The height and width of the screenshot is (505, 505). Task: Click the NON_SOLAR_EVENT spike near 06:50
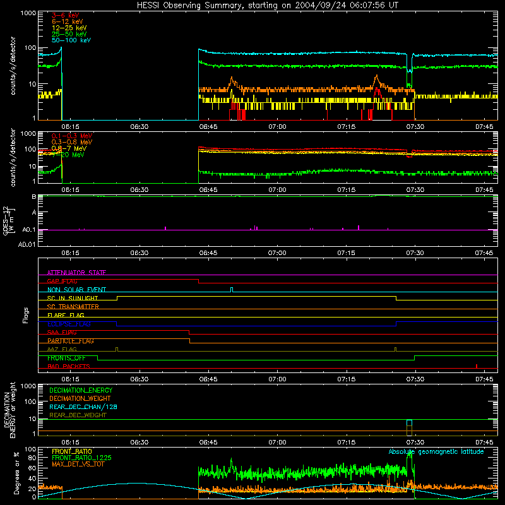(232, 289)
